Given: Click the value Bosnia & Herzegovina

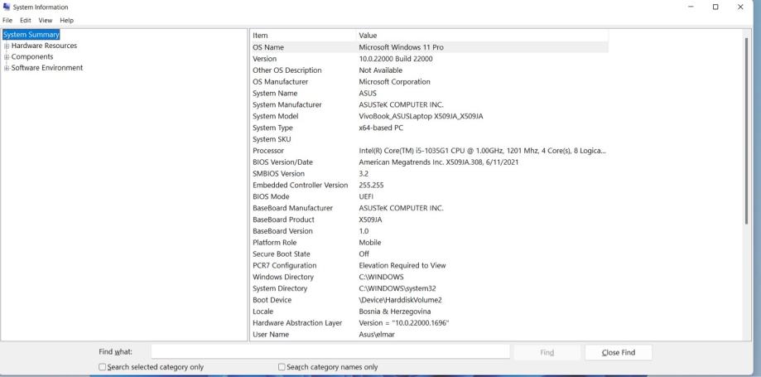Looking at the screenshot, I should pos(394,312).
